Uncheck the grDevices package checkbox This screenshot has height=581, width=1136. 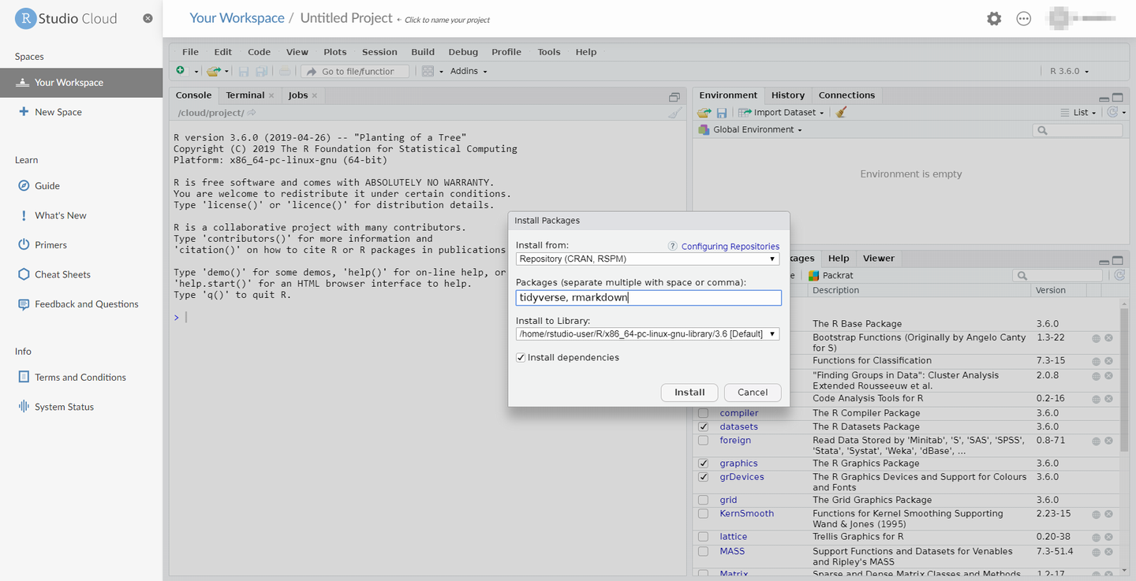[703, 477]
